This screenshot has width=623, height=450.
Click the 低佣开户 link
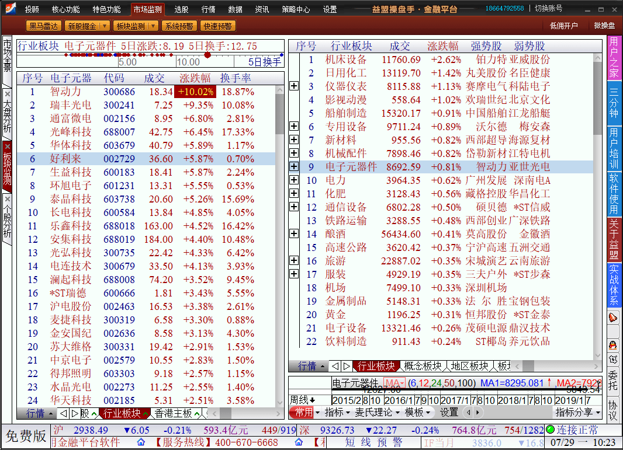click(564, 26)
